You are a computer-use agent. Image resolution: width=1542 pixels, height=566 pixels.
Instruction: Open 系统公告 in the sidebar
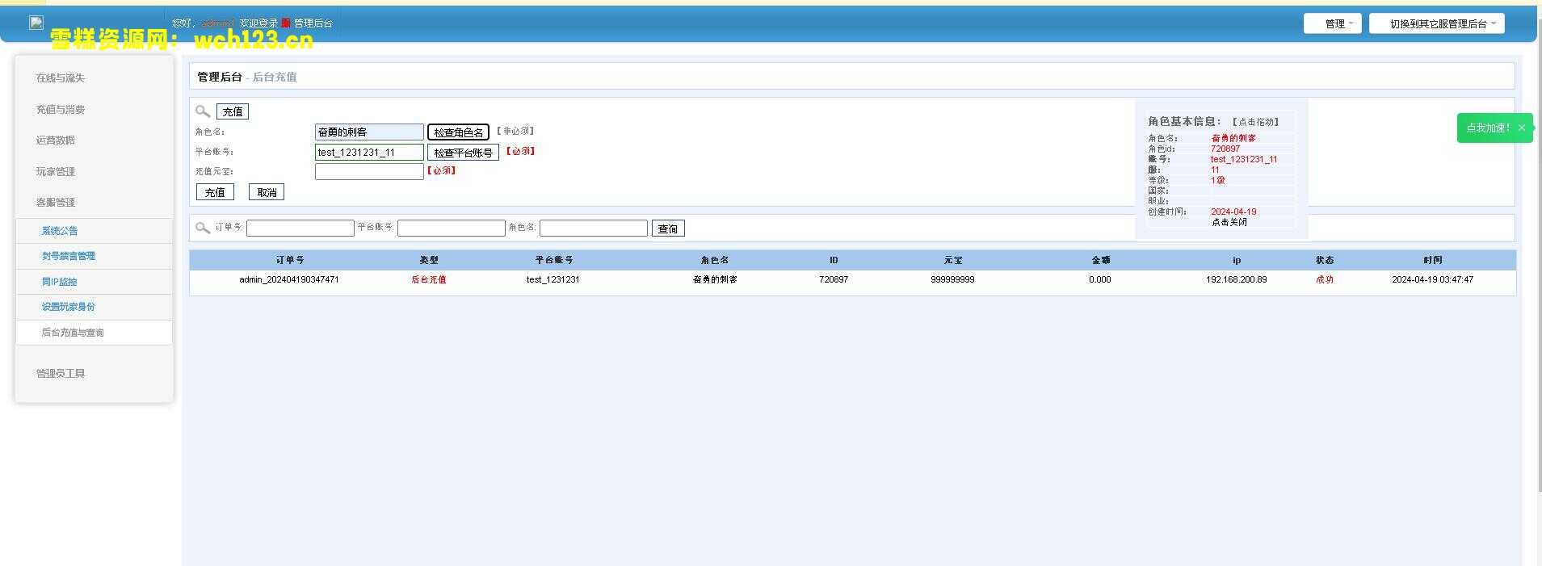(60, 231)
